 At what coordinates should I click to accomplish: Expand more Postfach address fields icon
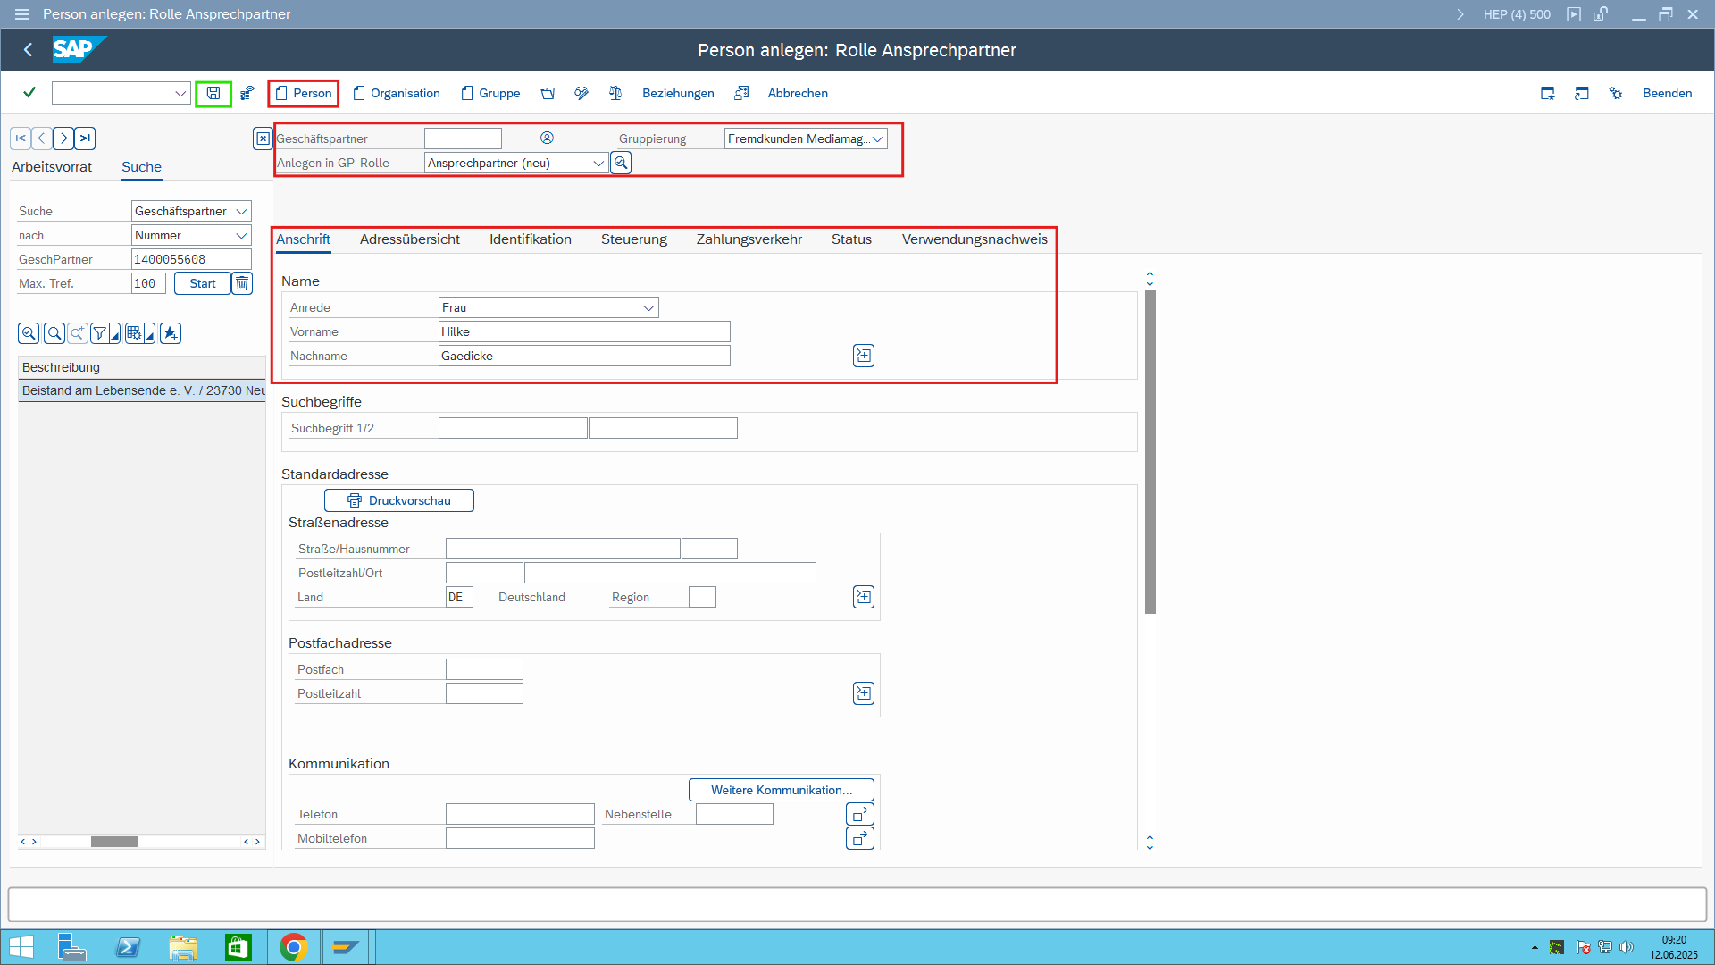tap(864, 693)
